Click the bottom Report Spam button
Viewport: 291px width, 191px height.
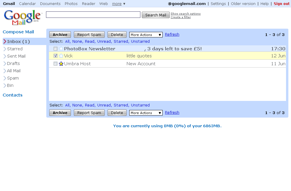89,113
